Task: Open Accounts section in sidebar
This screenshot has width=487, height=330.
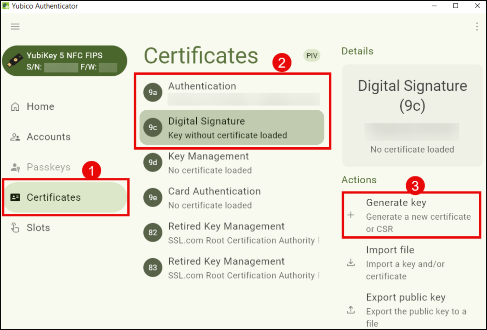Action: click(x=48, y=137)
